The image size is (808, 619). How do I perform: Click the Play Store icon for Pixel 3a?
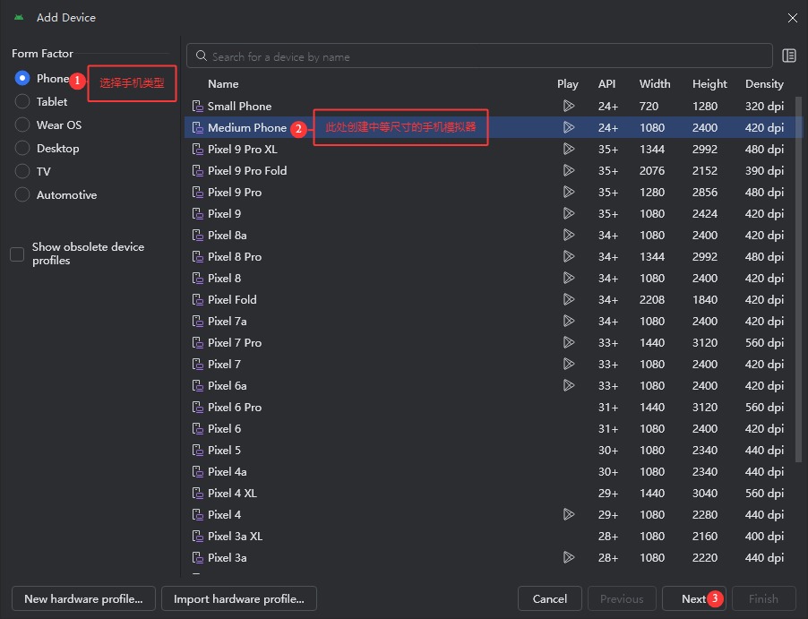coord(569,558)
